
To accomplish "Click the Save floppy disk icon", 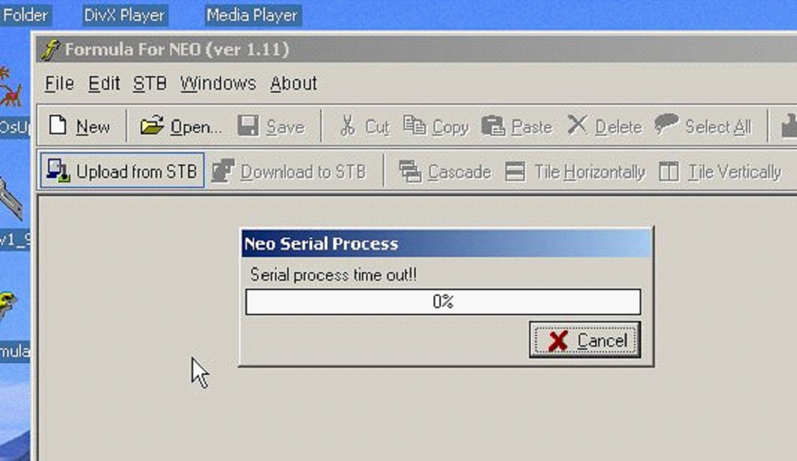I will coord(248,126).
